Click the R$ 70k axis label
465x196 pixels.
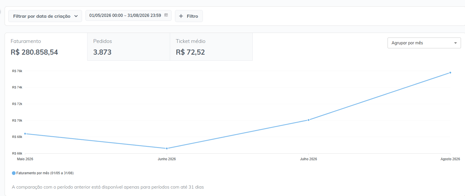[x=17, y=120]
